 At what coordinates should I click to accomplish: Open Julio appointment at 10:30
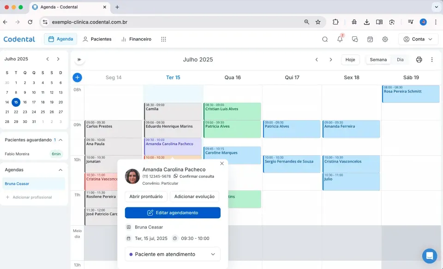(352, 181)
